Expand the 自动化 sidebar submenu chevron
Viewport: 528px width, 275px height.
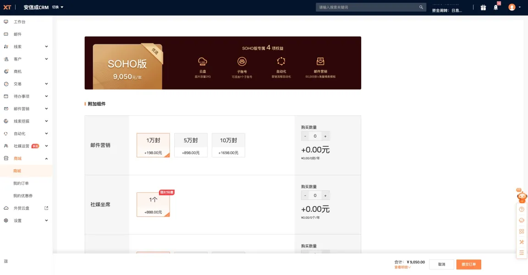(46, 134)
